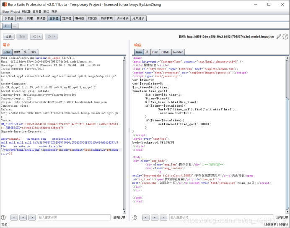Viewport: 290px width, 228px height.
Task: Switch to the 定序器 sequencer tab
Action: [x=67, y=18]
